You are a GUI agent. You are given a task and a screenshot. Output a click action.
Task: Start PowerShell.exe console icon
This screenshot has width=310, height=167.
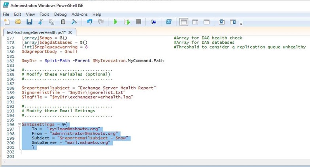168,22
